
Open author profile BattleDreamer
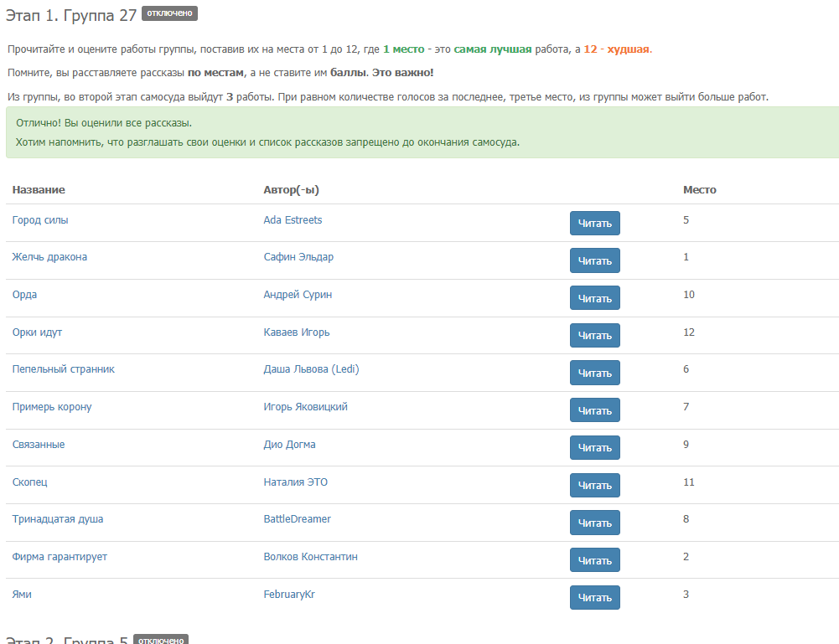point(297,519)
